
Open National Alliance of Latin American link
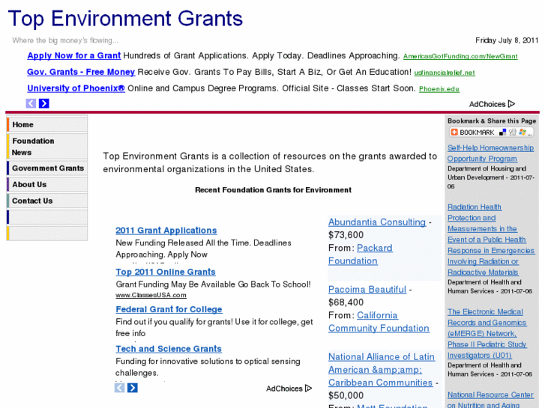point(382,370)
